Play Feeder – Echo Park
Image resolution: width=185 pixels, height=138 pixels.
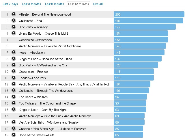[14, 78]
